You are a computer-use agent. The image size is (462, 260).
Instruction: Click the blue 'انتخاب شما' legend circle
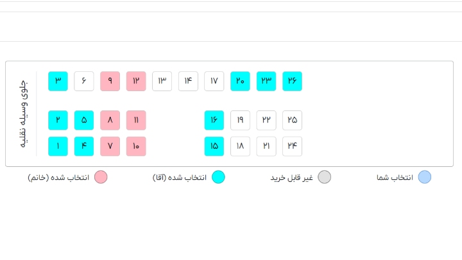425,177
